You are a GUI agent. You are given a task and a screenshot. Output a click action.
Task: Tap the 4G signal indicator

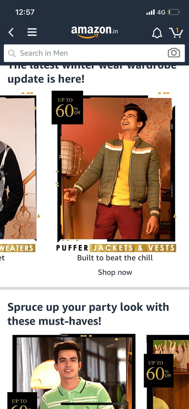(156, 12)
